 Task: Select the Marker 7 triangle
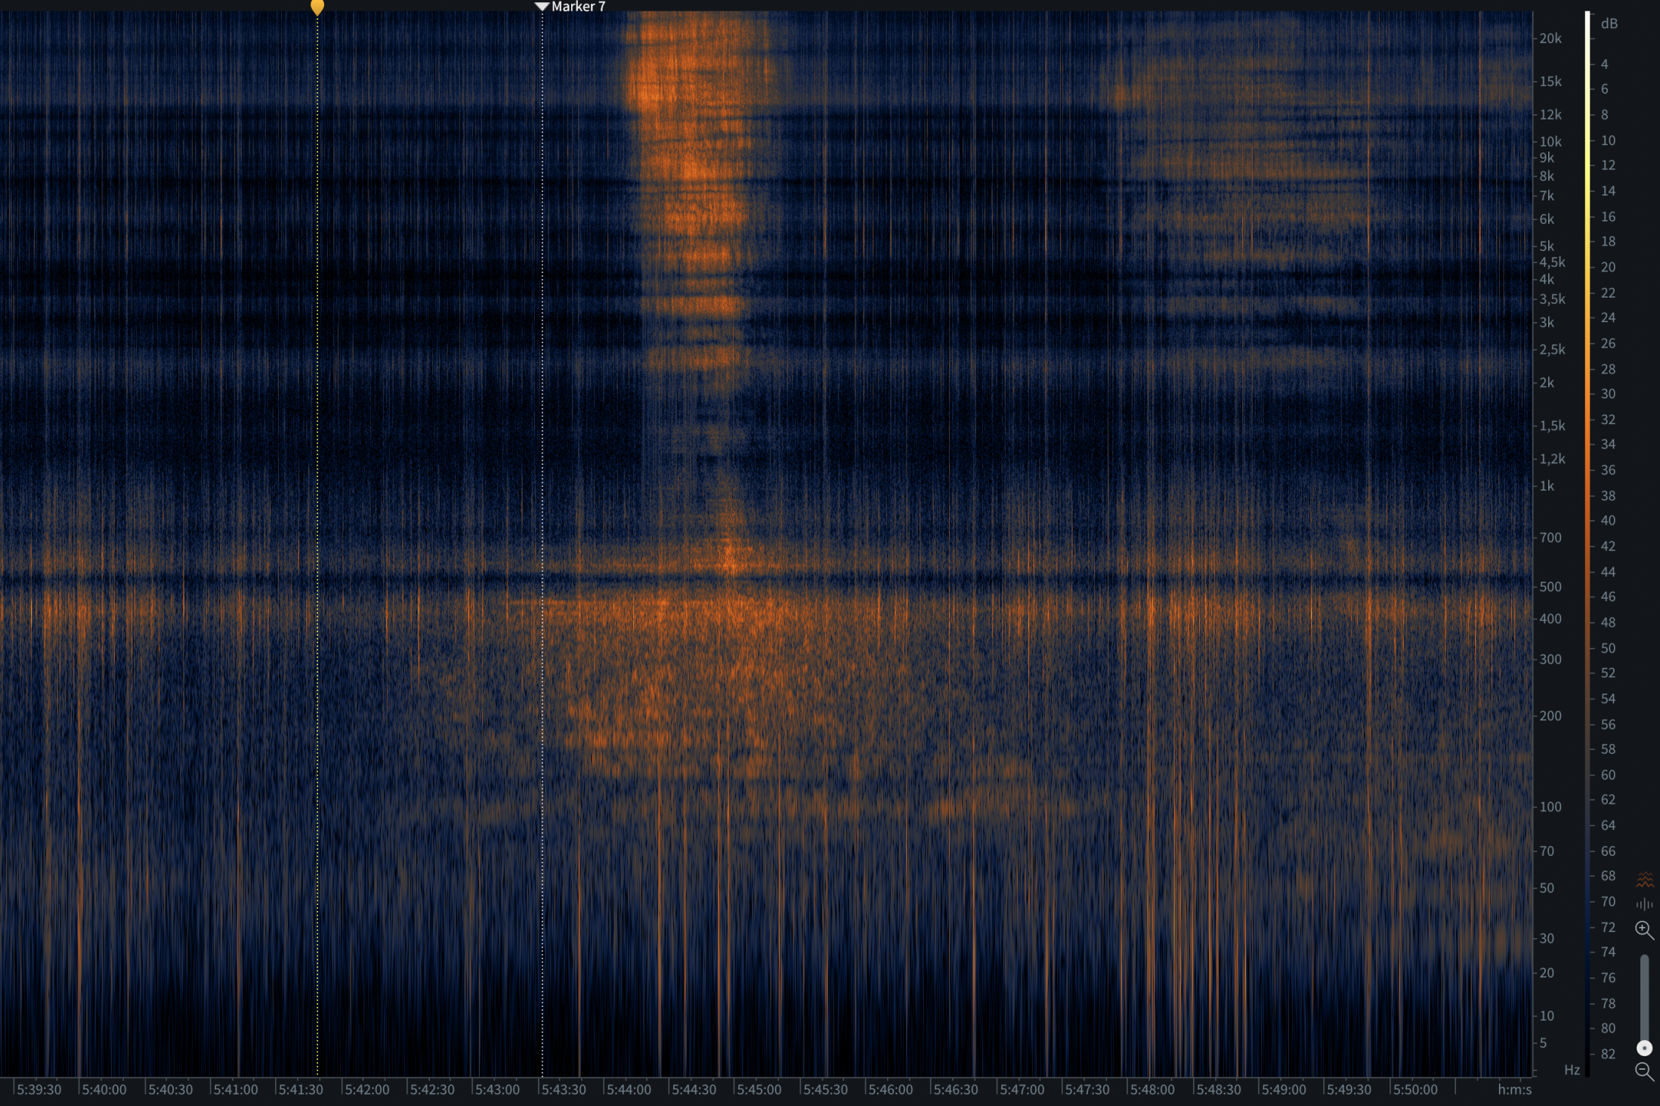[542, 7]
